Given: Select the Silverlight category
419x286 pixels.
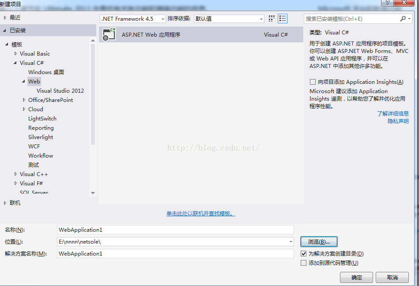Looking at the screenshot, I should pos(41,137).
